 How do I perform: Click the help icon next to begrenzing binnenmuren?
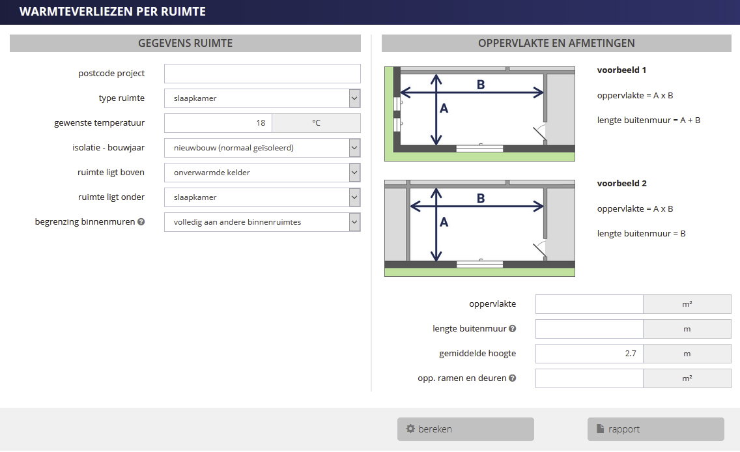(141, 221)
